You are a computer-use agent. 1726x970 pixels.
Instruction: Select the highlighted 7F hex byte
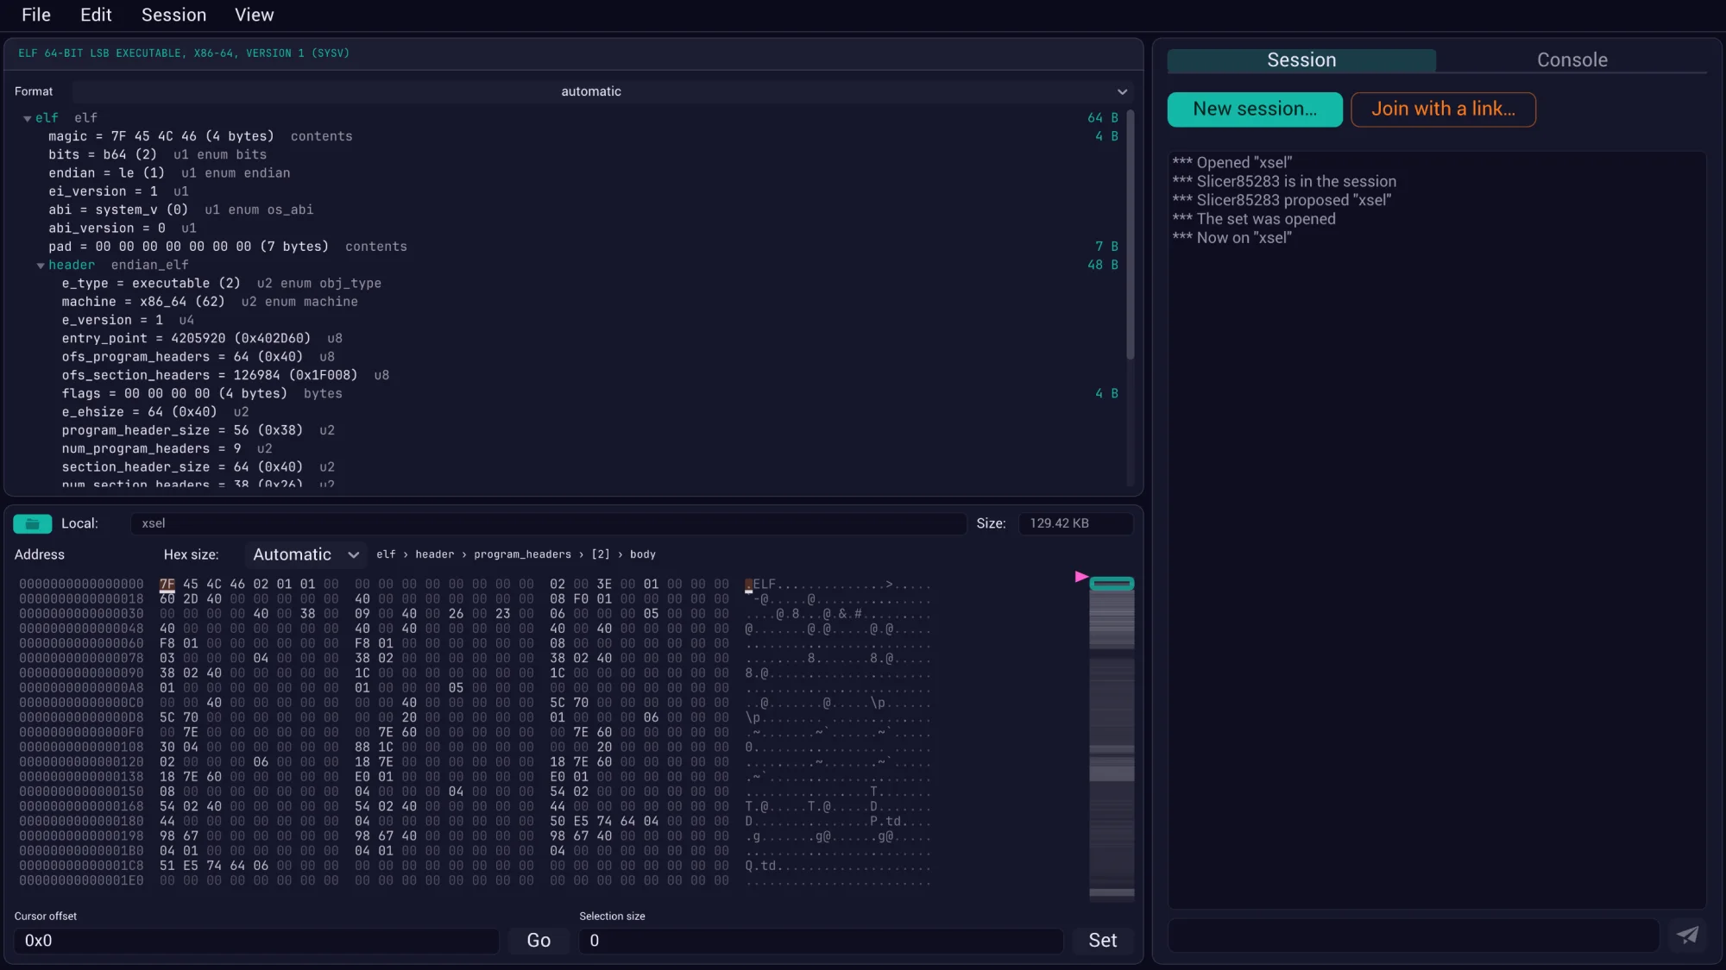167,585
